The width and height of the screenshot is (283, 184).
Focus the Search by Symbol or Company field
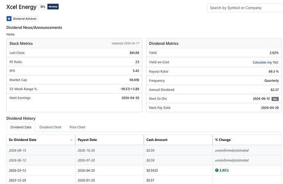tap(245, 8)
